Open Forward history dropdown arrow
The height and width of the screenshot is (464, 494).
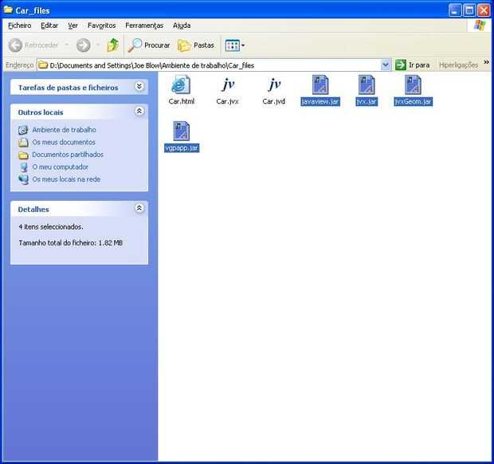click(x=98, y=45)
